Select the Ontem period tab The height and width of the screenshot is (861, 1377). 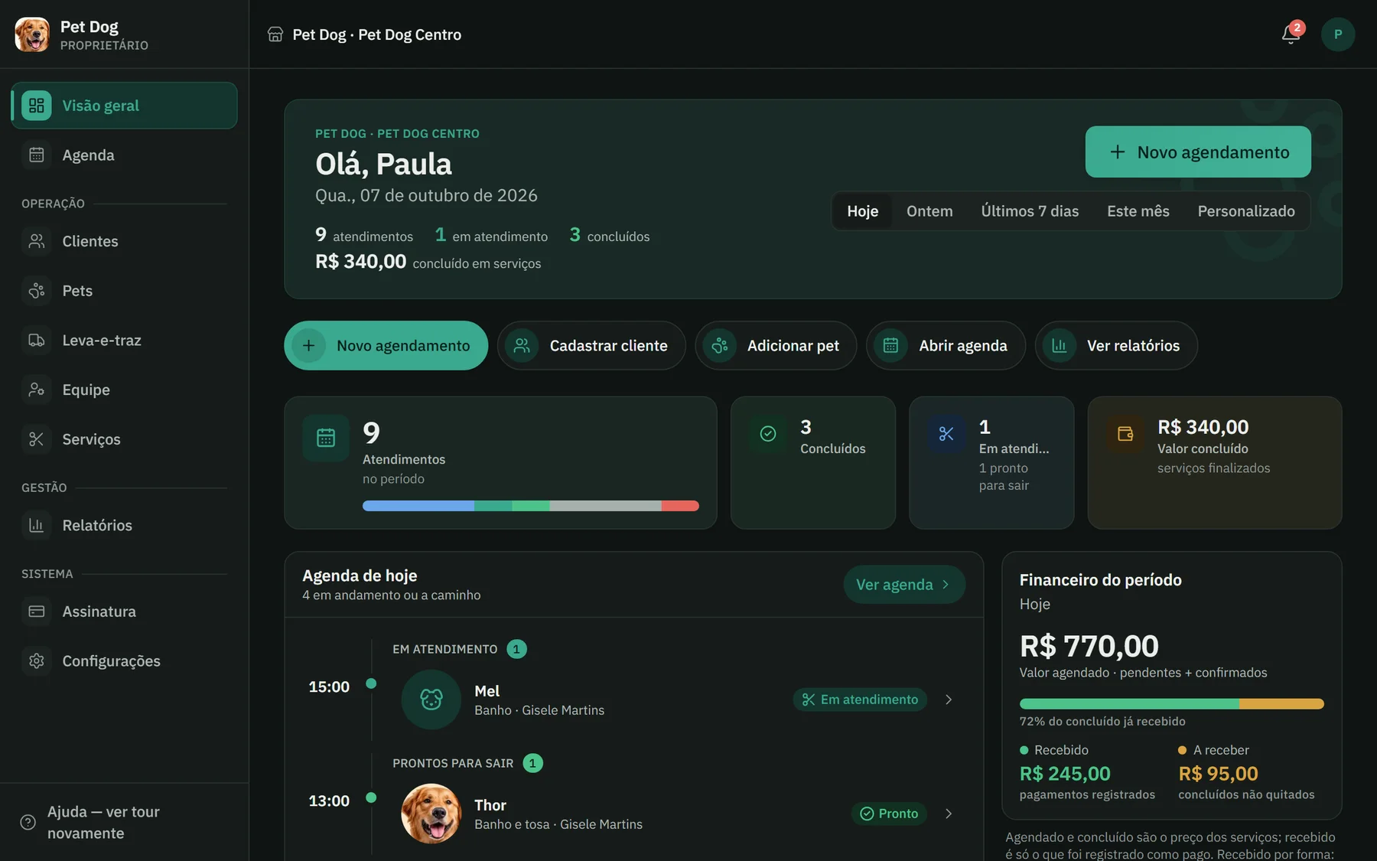point(929,211)
